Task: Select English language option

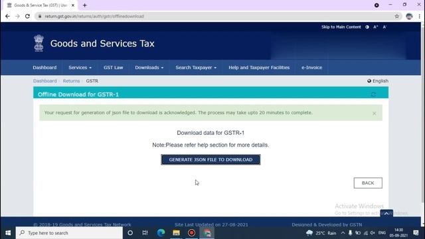Action: tap(378, 81)
